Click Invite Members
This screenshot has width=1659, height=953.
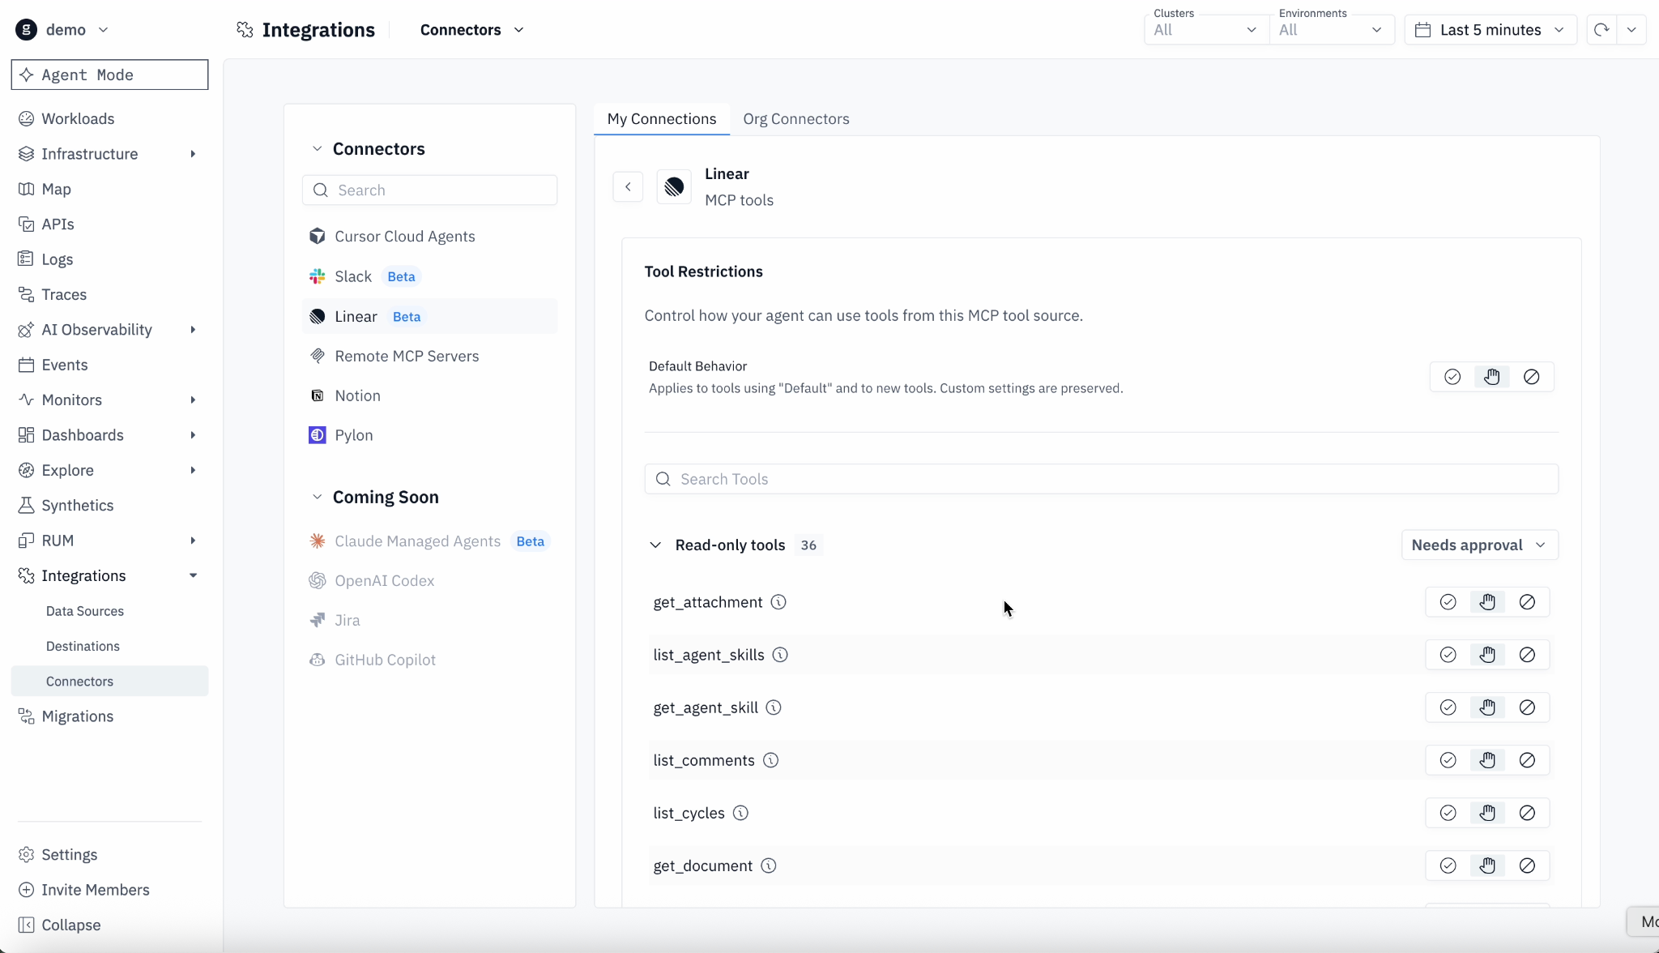tap(109, 890)
